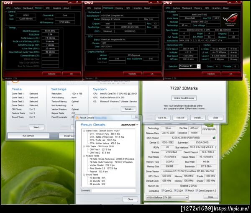Image resolution: width=251 pixels, height=213 pixels.
Task: Select the 24 sounds N/A row
Action: (97, 181)
